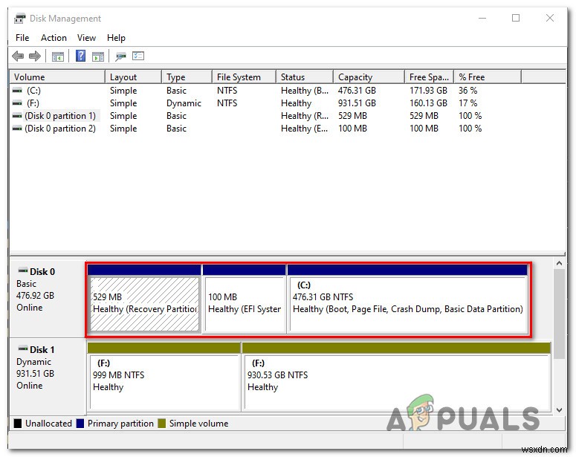
Task: Click the Dynamic type cell for F:
Action: click(x=184, y=103)
